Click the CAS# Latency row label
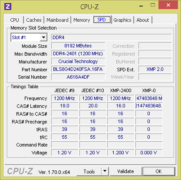 pos(32,106)
